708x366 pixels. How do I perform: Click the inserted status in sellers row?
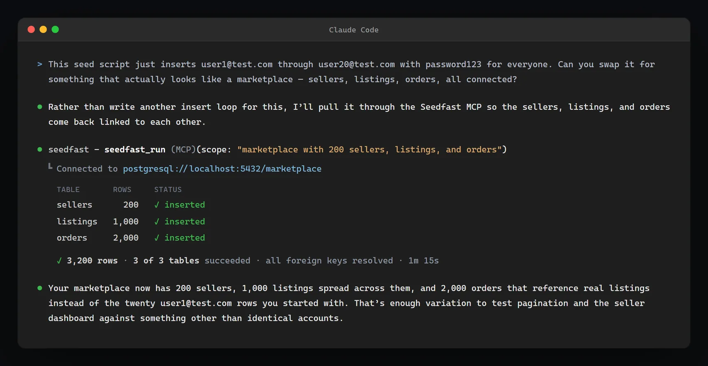click(x=185, y=205)
